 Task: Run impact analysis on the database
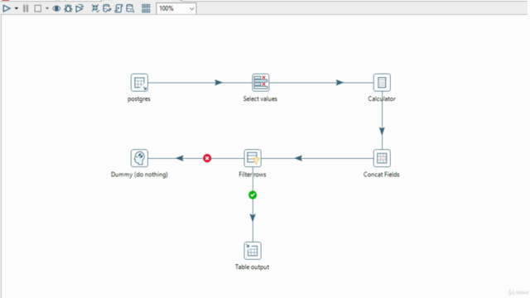pos(107,8)
